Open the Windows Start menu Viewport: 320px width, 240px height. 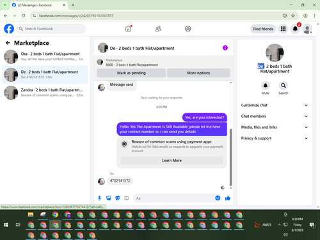click(6, 225)
